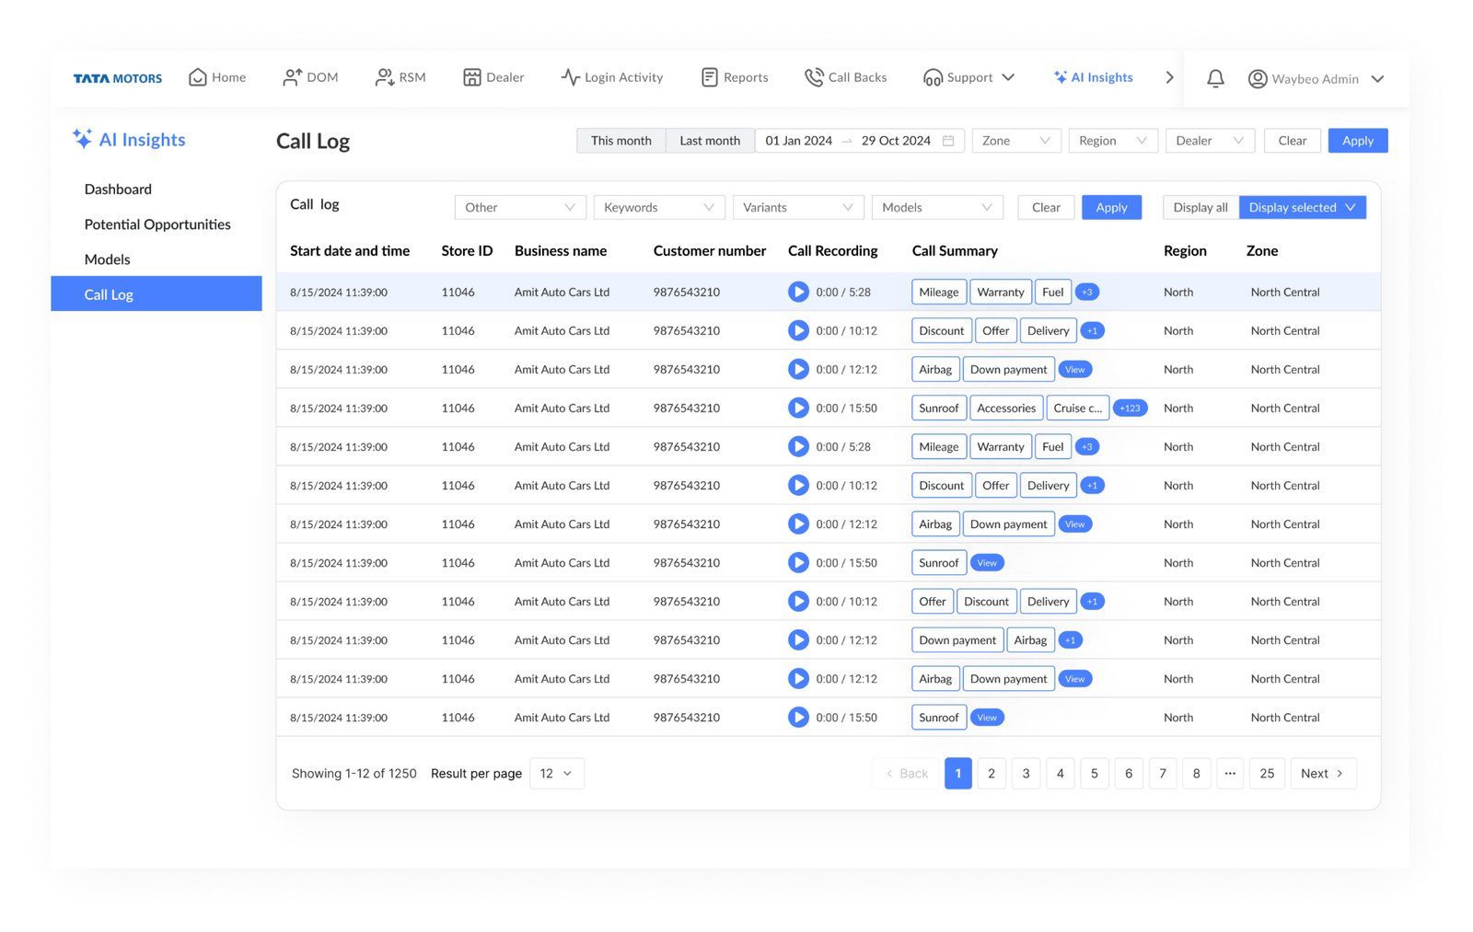Click the Apply button beside Dealer filter
The height and width of the screenshot is (932, 1473).
pyautogui.click(x=1357, y=141)
